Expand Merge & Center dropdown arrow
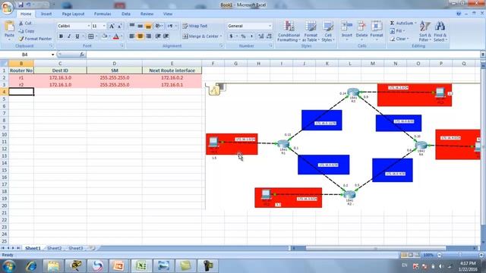The width and height of the screenshot is (486, 273). pyautogui.click(x=221, y=36)
